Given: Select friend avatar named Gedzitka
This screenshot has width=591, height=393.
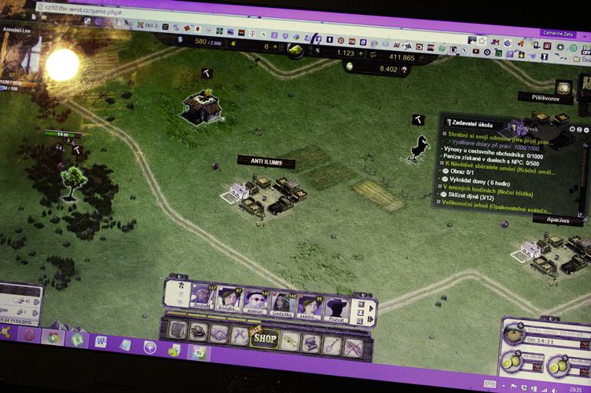Looking at the screenshot, I should tap(282, 304).
